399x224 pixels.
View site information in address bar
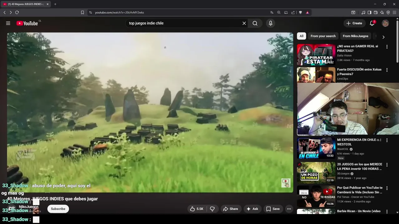[x=90, y=12]
